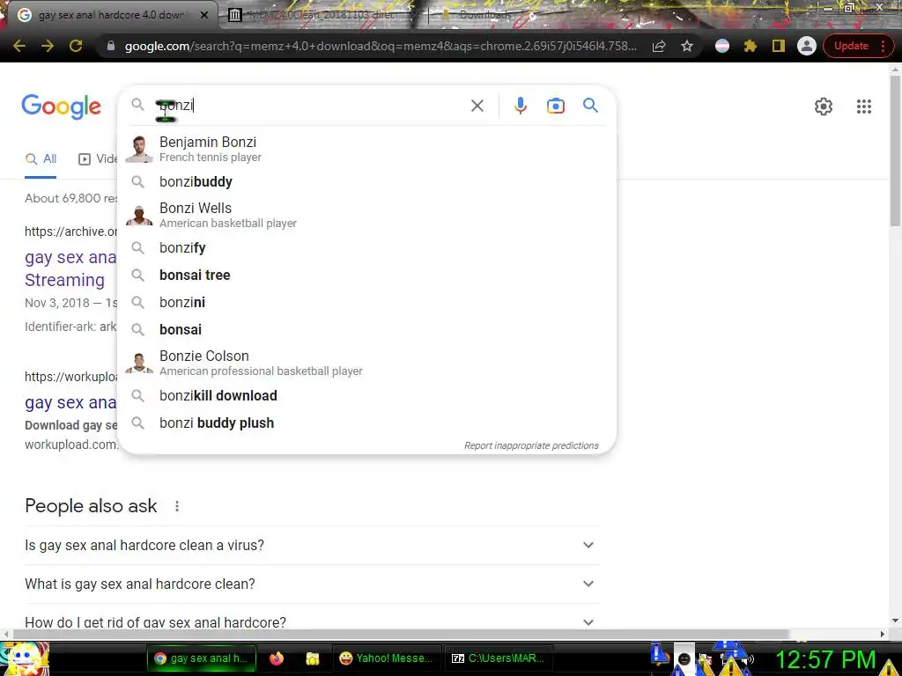Click the bonsai suggestion row
This screenshot has width=902, height=676.
pos(366,329)
